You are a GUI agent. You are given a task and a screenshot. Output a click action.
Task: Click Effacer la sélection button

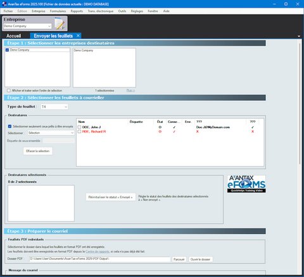click(x=38, y=151)
